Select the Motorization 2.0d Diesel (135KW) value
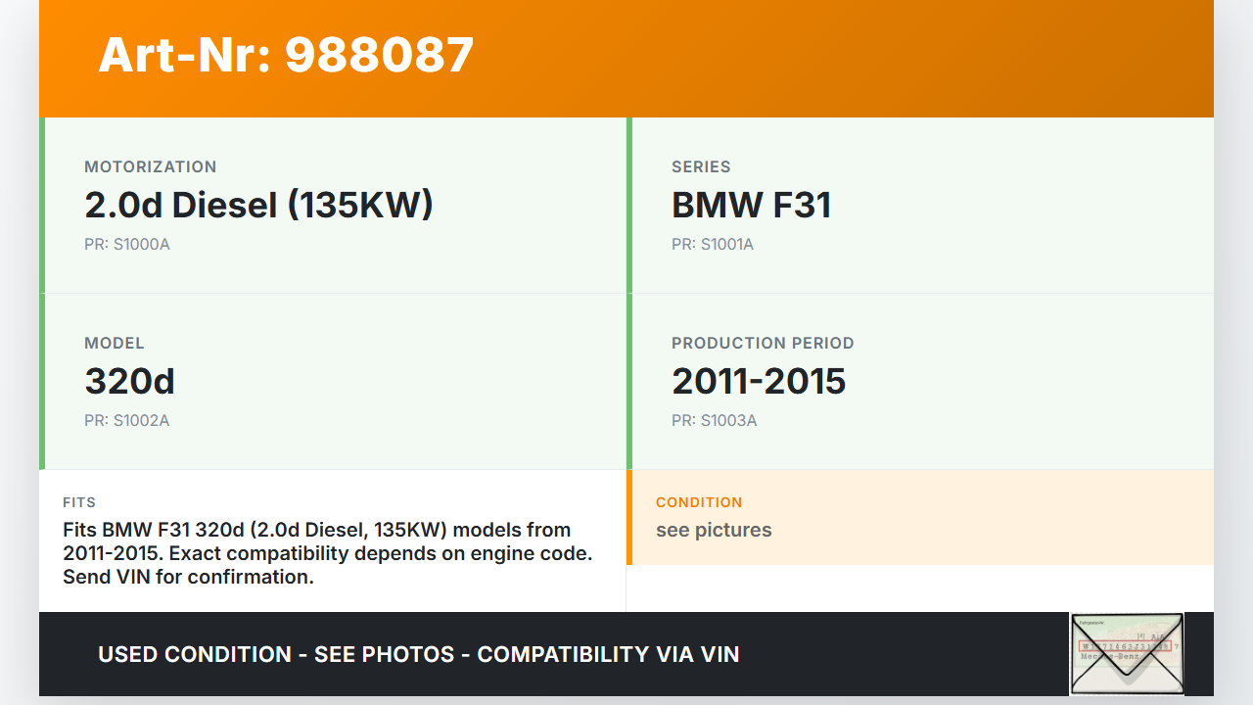Screen dimensions: 1253x705 258,205
